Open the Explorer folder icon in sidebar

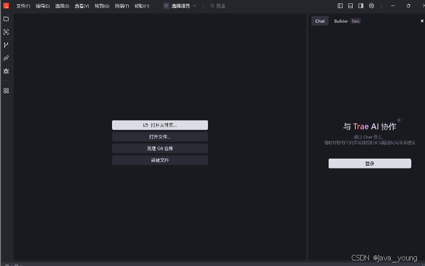[6, 19]
